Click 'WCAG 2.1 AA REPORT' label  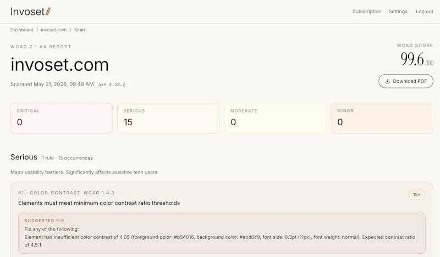pos(41,47)
